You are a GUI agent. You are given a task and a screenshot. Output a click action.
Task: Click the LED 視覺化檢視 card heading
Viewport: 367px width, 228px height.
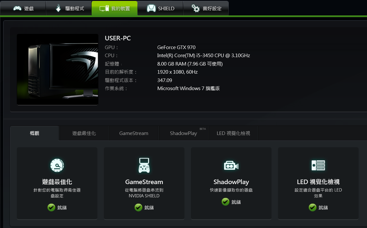click(318, 182)
